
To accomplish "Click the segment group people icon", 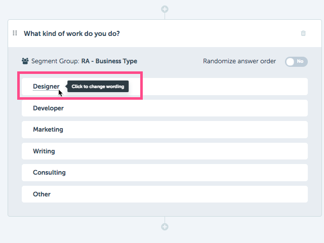I will tap(25, 61).
